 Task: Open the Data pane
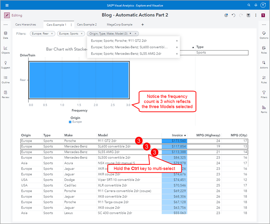[x=6, y=35]
